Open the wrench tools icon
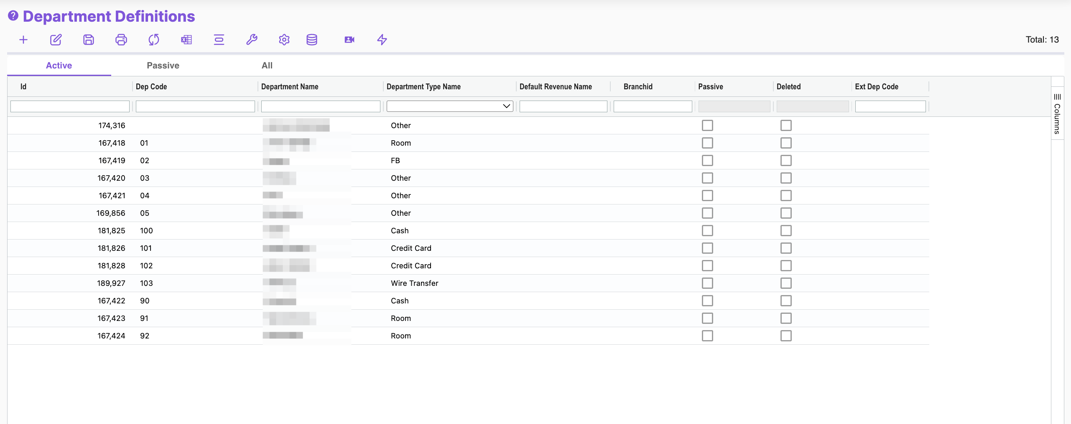The height and width of the screenshot is (424, 1071). click(x=252, y=40)
